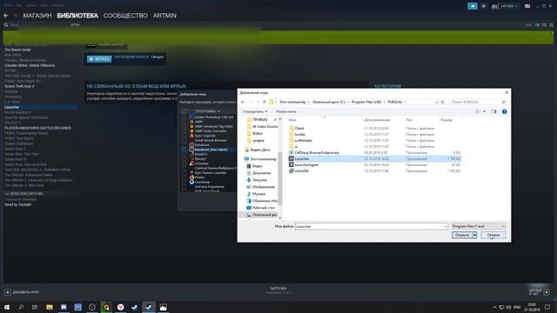Click the Steam search magnifier icon

tap(6, 25)
